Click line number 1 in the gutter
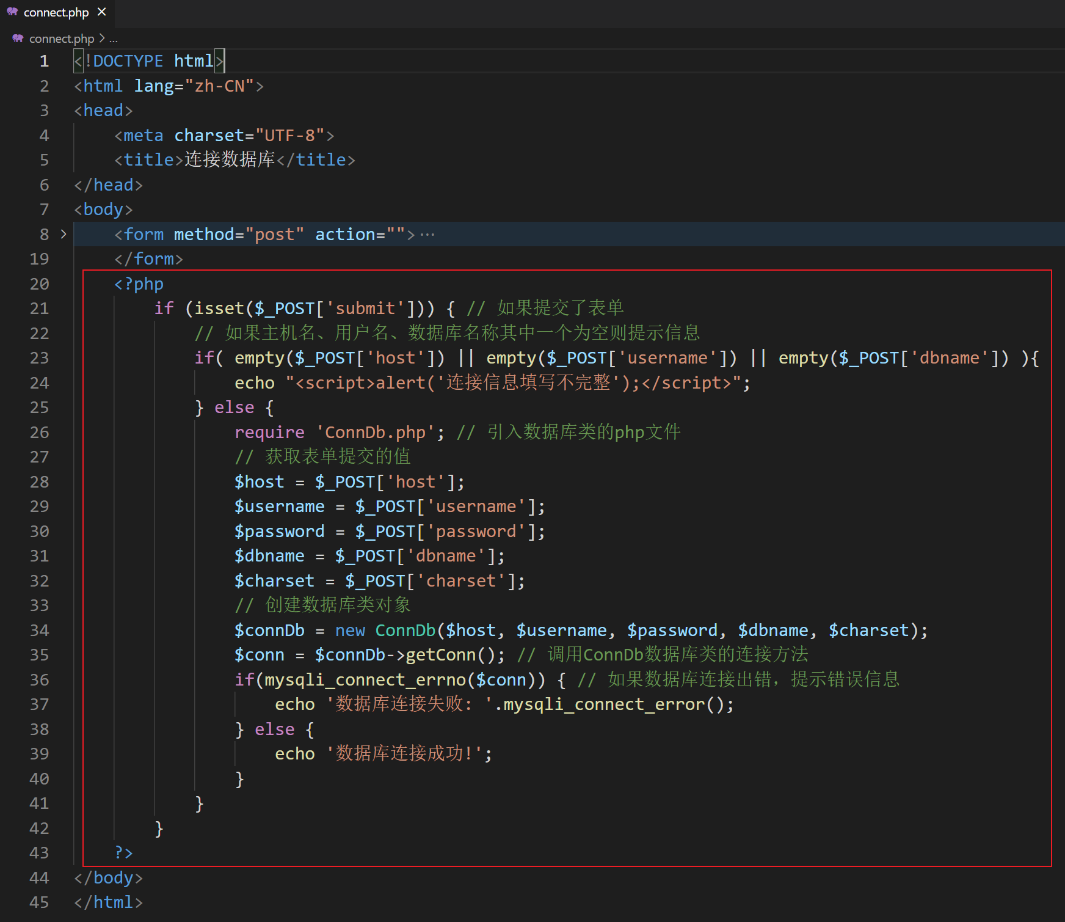The width and height of the screenshot is (1065, 922). point(44,61)
